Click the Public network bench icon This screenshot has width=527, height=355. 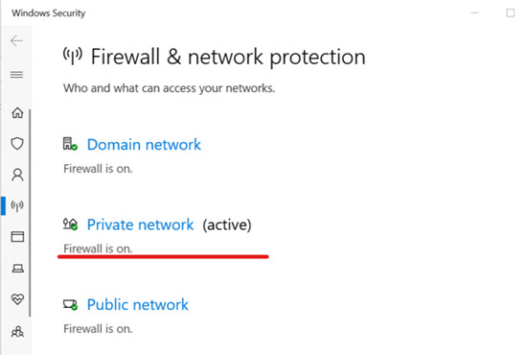[x=70, y=304]
